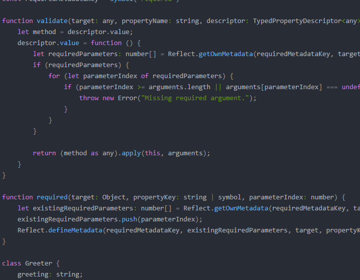Click the || operator in the if condition
This screenshot has width=360, height=280.
[x=218, y=87]
